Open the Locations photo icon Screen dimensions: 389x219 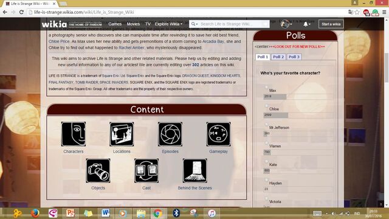[122, 134]
